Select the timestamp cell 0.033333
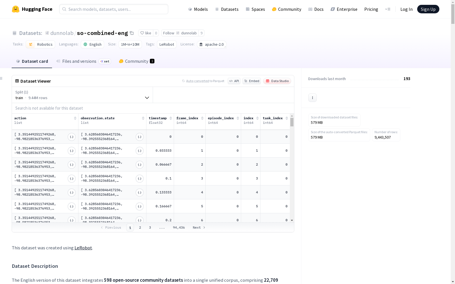This screenshot has width=455, height=284. point(160,151)
